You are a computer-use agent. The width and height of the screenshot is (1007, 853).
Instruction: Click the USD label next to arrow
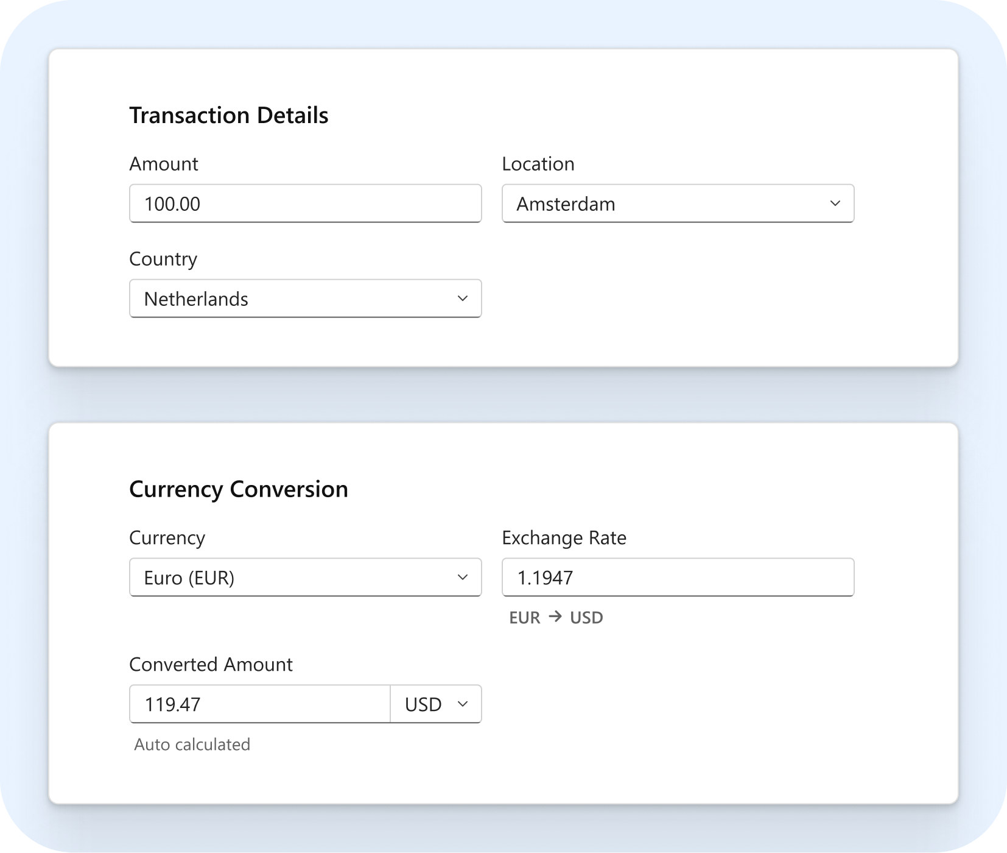[586, 617]
